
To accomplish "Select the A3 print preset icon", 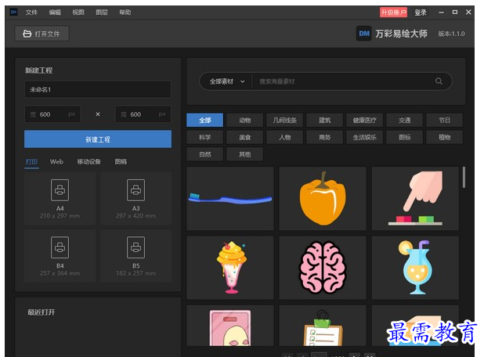I will click(135, 189).
